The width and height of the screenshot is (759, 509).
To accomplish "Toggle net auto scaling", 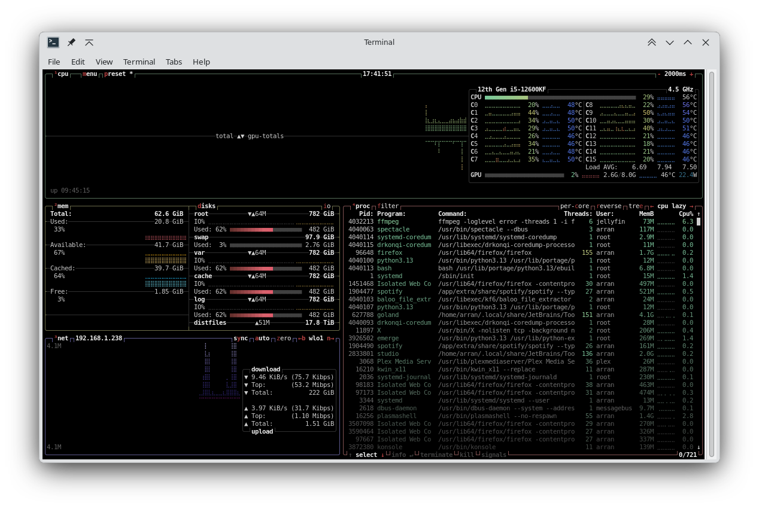I will coord(262,338).
